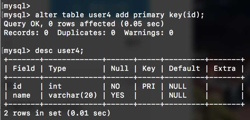Click the alter table user4 command line

click(104, 15)
